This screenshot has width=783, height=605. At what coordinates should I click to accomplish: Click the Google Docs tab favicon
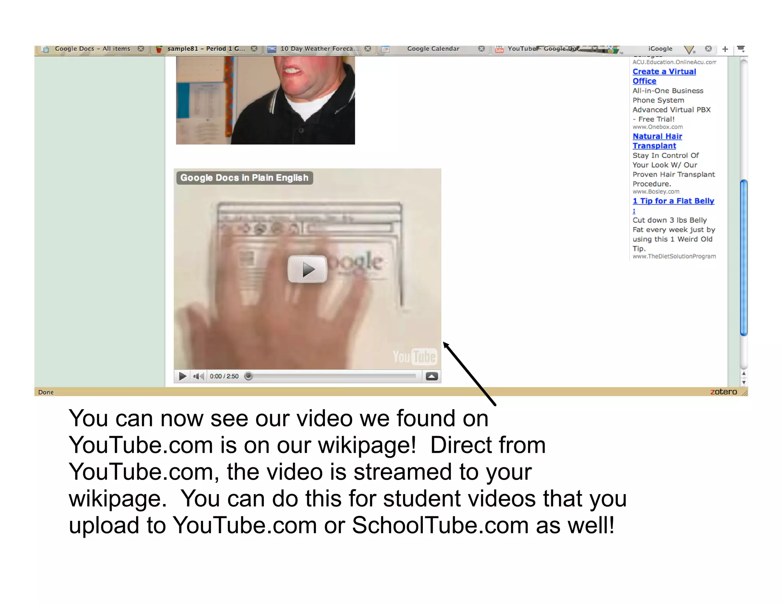pyautogui.click(x=46, y=49)
